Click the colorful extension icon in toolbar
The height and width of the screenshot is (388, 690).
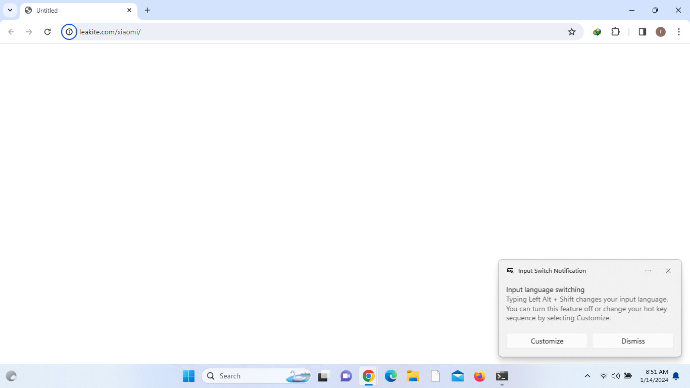[597, 32]
